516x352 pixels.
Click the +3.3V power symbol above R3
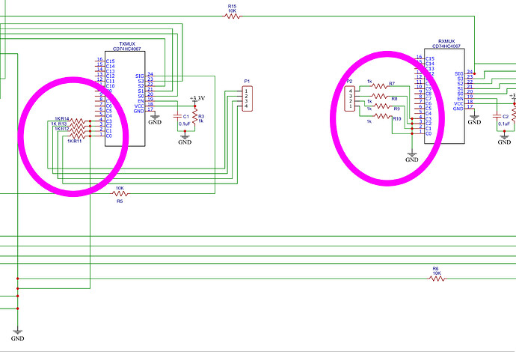(x=197, y=99)
